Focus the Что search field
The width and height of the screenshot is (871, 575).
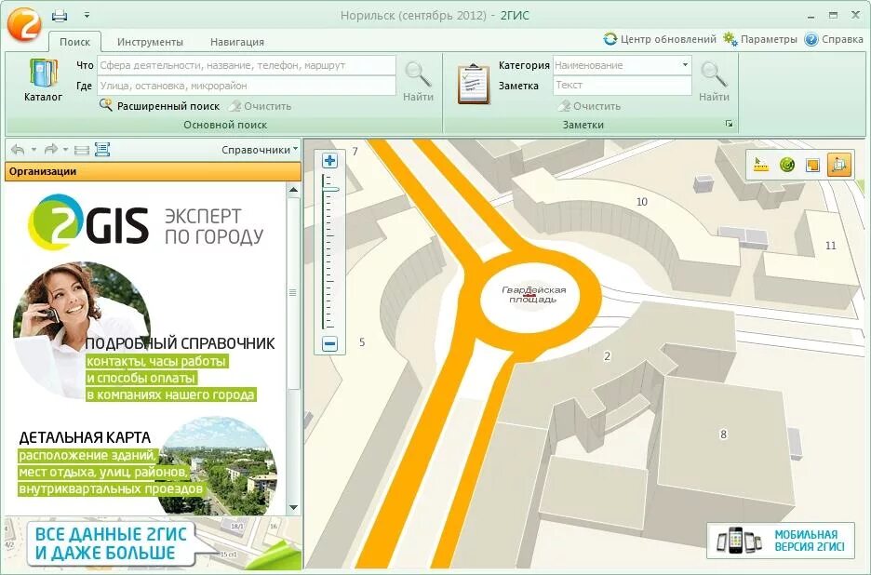(247, 65)
